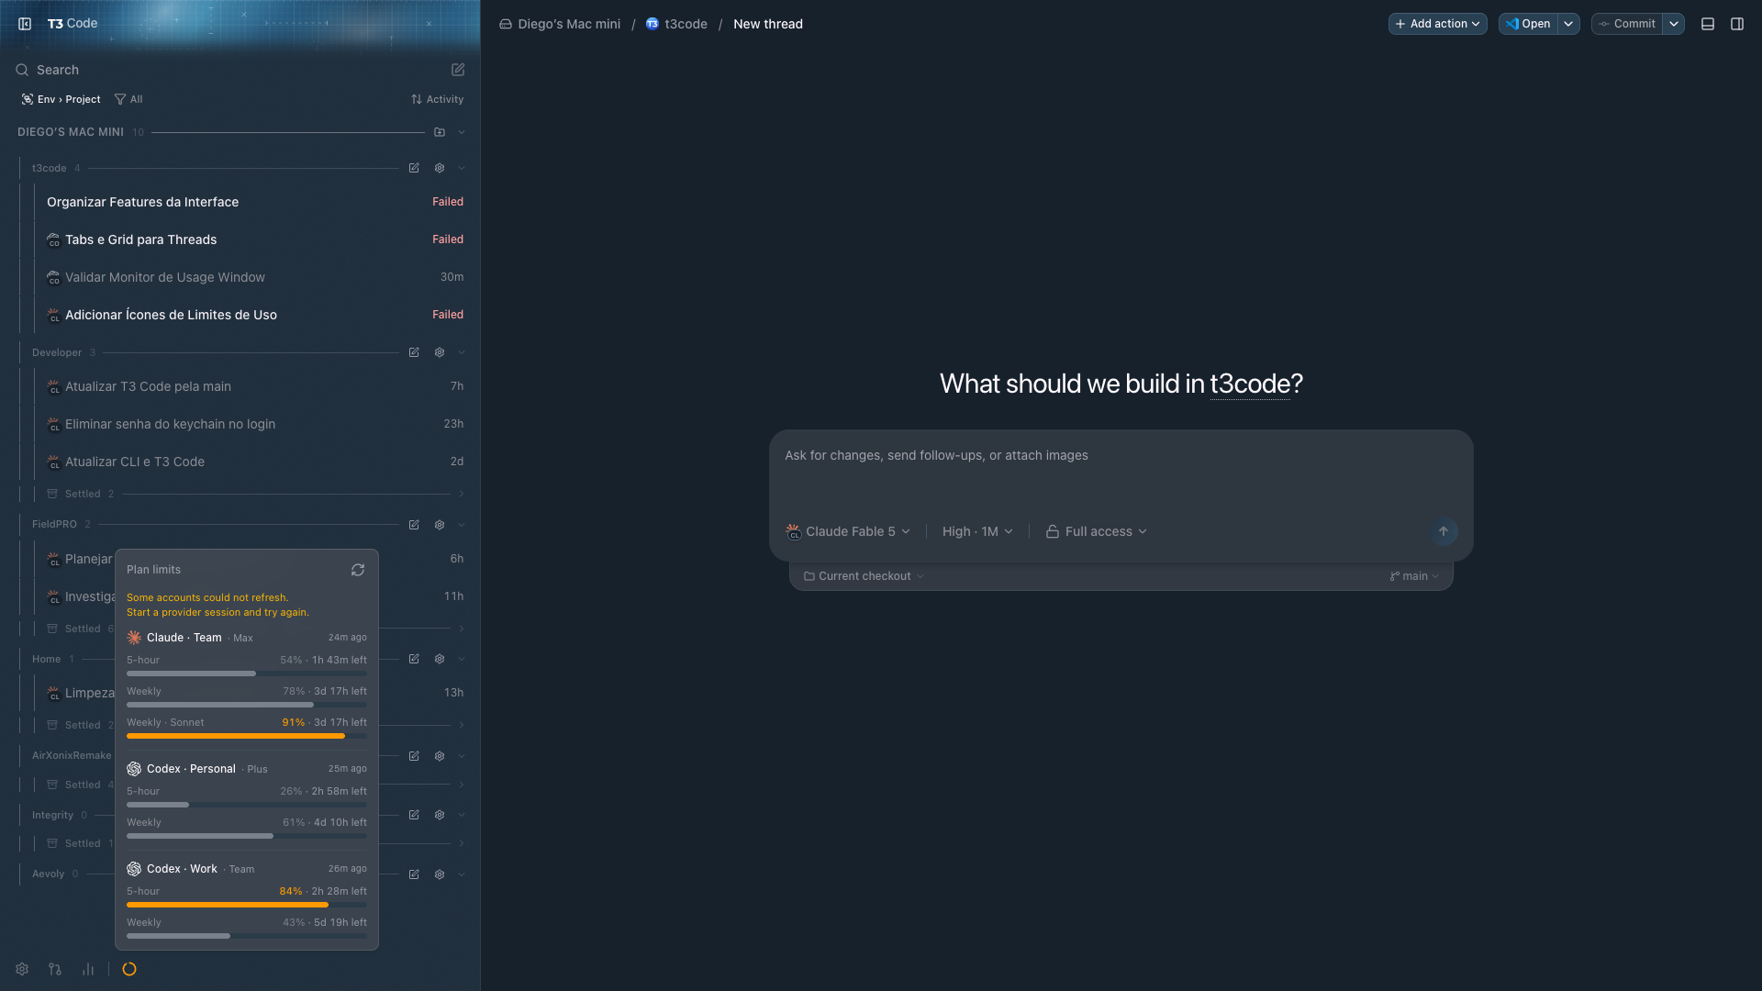Create a new thread in the Developer group
This screenshot has height=991, width=1762.
click(414, 352)
